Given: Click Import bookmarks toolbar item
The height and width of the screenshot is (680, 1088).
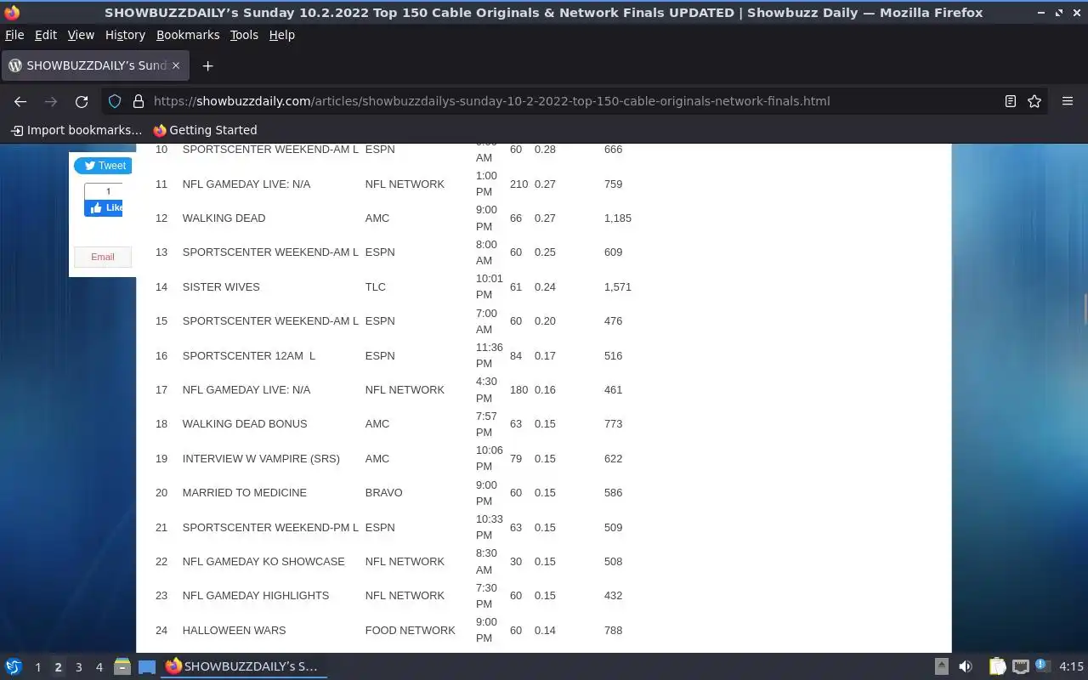Looking at the screenshot, I should click(x=76, y=130).
